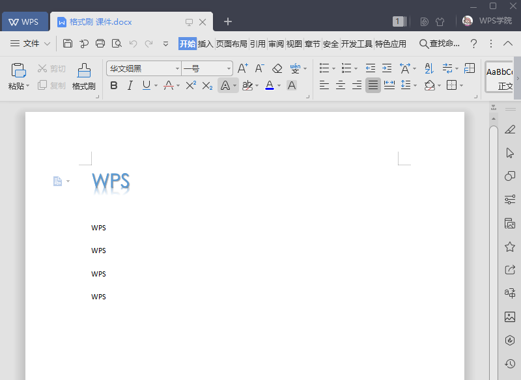Open the font color dropdown with blue underline
Screen dimensions: 521x380
click(279, 85)
